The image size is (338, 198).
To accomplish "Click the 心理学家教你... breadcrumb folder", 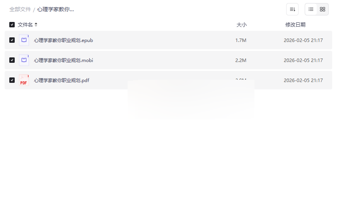I will [55, 10].
